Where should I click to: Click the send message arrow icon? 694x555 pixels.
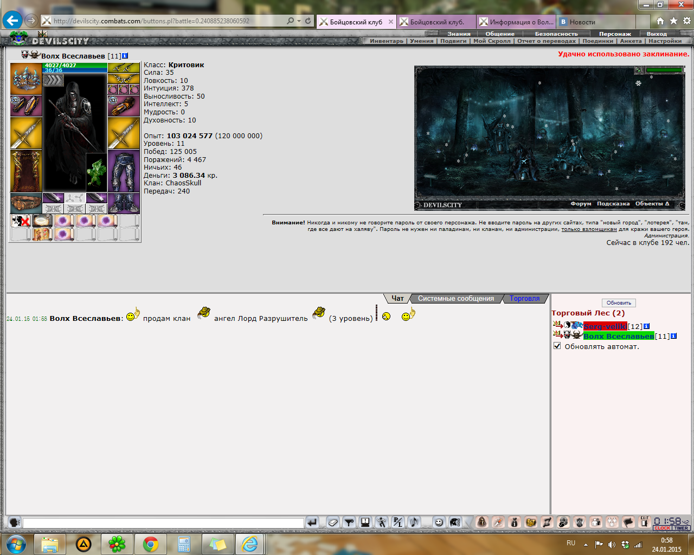click(x=312, y=522)
